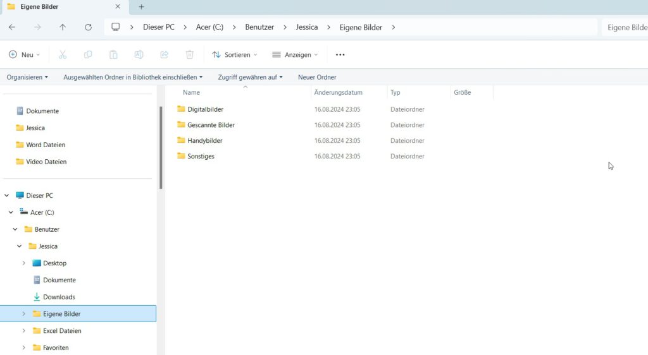The width and height of the screenshot is (648, 355).
Task: Click the Copy icon in toolbar
Action: (x=88, y=54)
